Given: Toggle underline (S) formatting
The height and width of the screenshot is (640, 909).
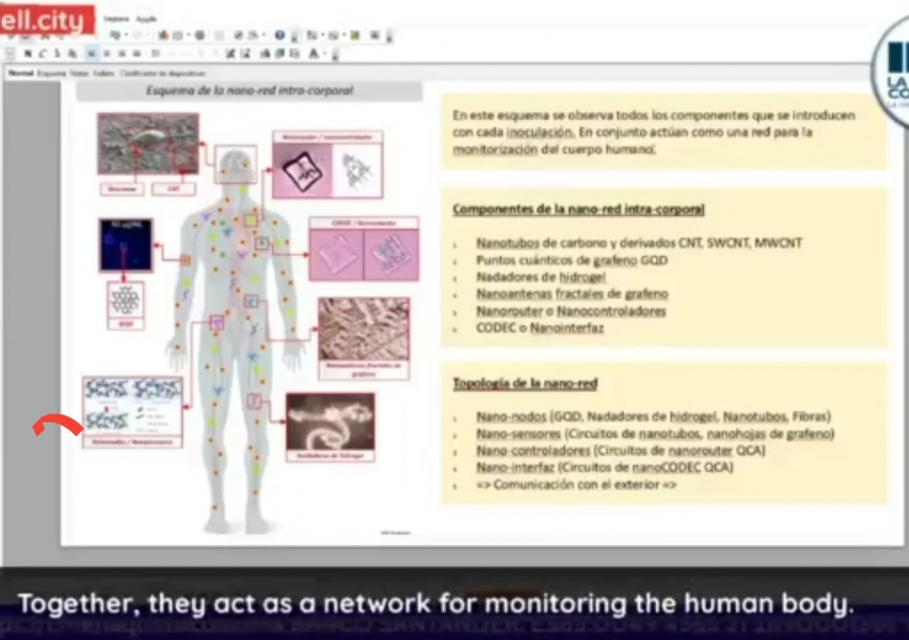Looking at the screenshot, I should [57, 54].
